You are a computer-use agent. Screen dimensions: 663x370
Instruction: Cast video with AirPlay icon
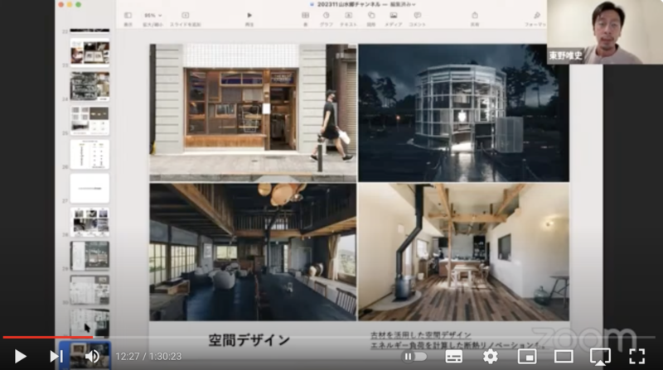click(599, 356)
